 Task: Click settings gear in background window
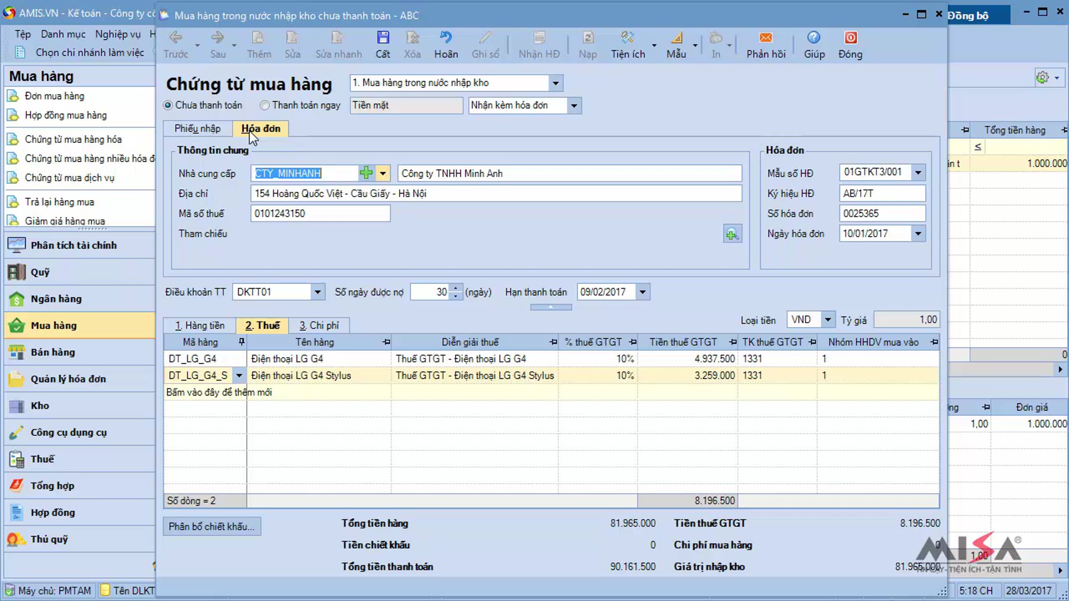1043,77
